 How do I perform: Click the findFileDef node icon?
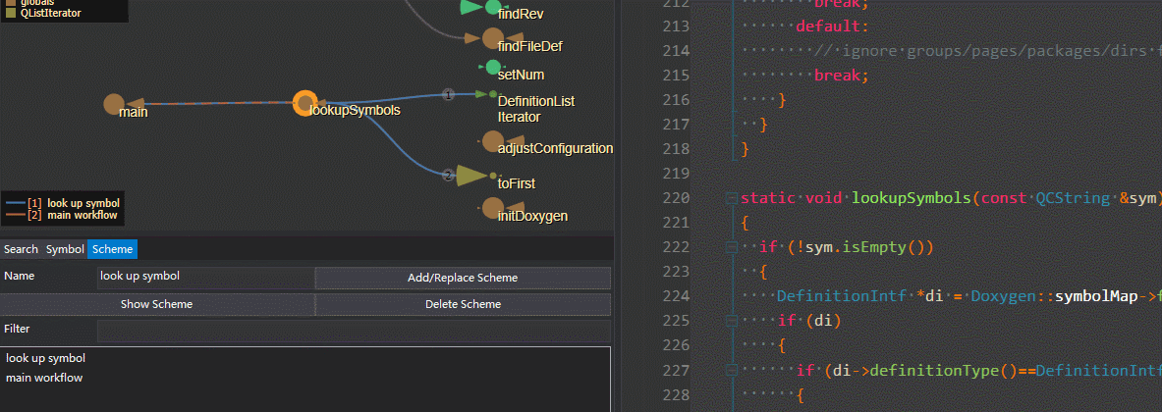(493, 38)
